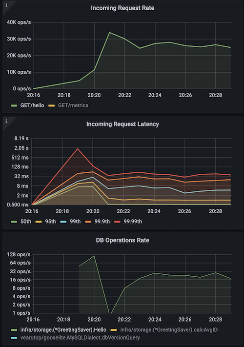The width and height of the screenshot is (244, 347).
Task: Click the green GET/hello color swatch
Action: coord(14,106)
